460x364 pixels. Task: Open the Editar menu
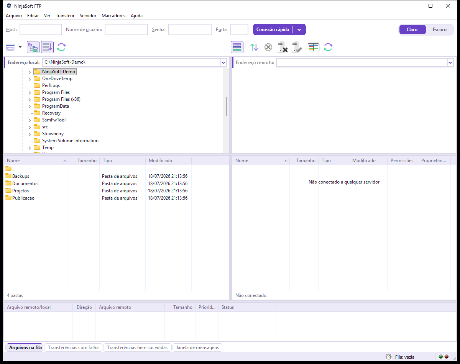(33, 16)
